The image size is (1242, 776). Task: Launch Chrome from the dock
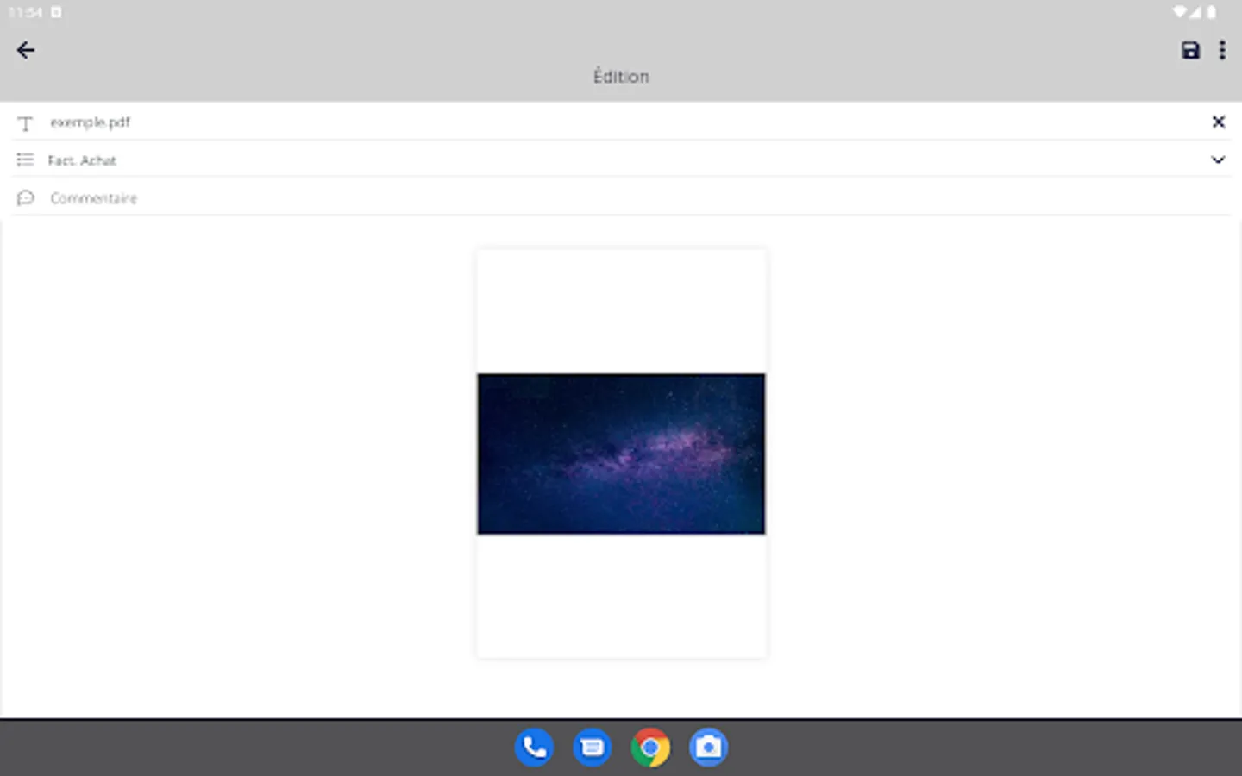[x=650, y=748]
